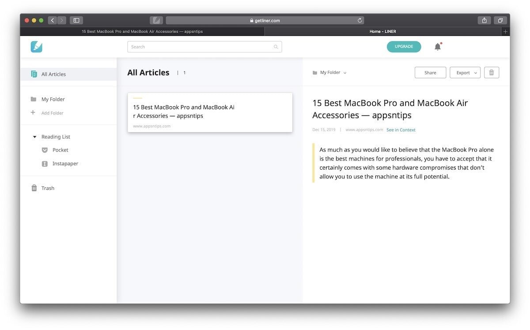The image size is (530, 330).
Task: Open a new browser tab
Action: (505, 31)
